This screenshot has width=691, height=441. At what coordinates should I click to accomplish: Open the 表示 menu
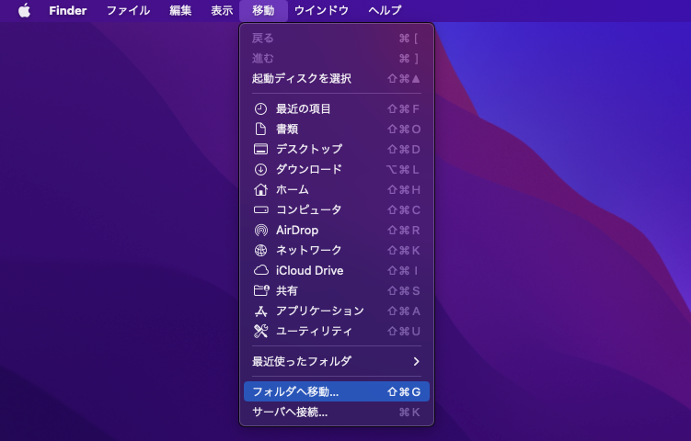222,10
